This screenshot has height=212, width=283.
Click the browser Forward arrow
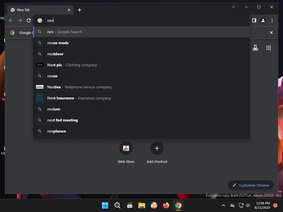coord(20,20)
